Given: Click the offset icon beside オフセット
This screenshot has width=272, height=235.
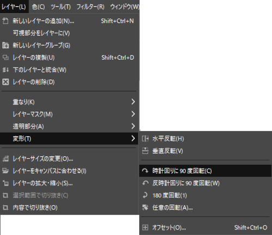Looking at the screenshot, I should [x=145, y=227].
